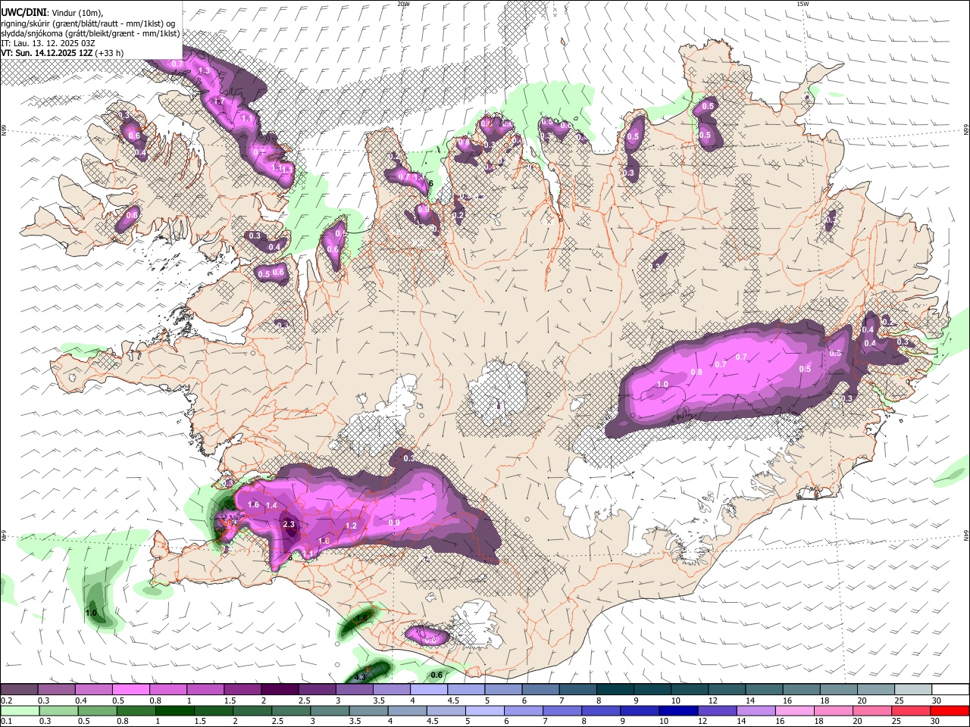This screenshot has height=727, width=970.
Task: Pick the navy blue 10 swatch in rain legend
Action: (677, 710)
